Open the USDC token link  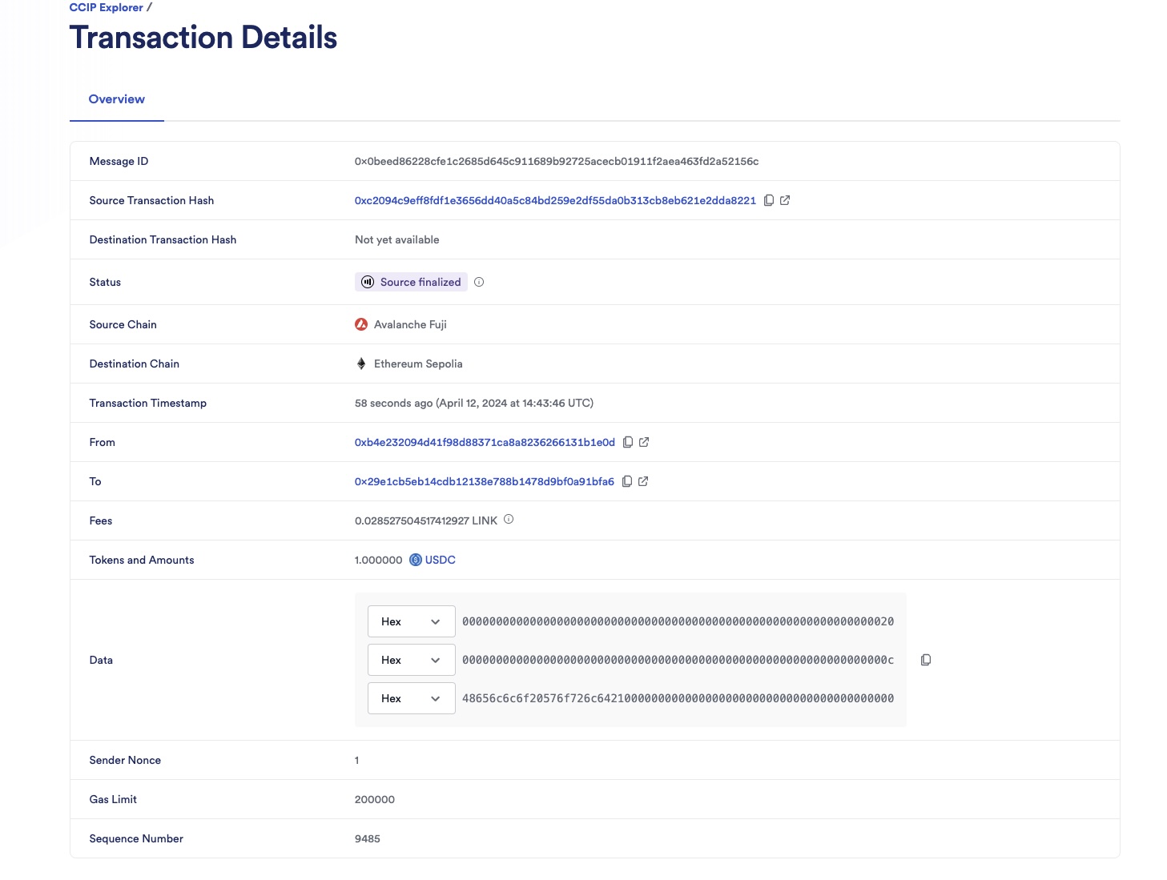tap(440, 560)
